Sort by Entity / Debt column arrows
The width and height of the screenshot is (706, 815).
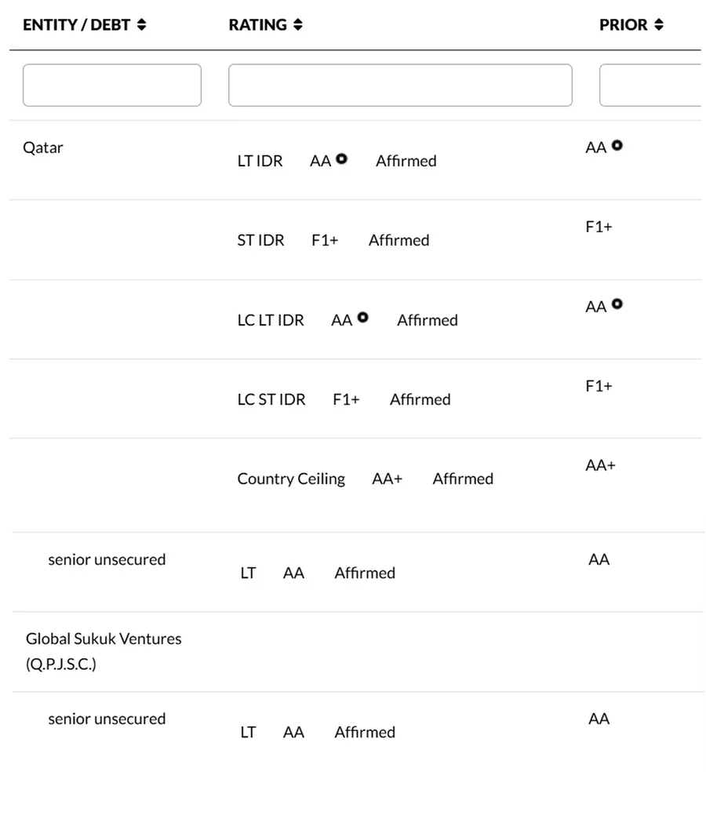(x=141, y=25)
